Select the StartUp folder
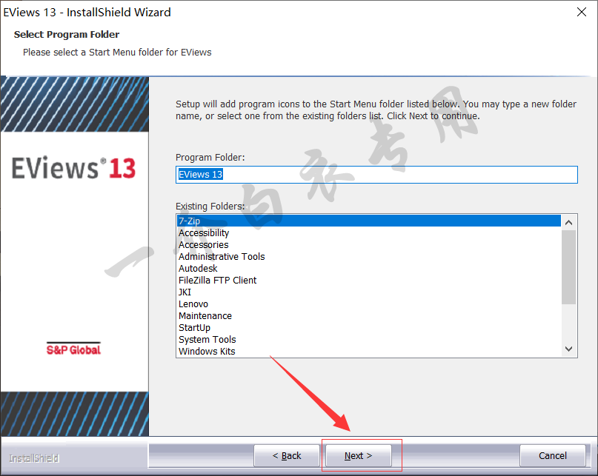The height and width of the screenshot is (476, 598). tap(369, 327)
